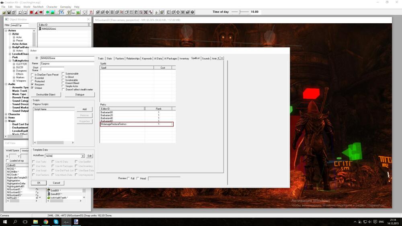The height and width of the screenshot is (226, 402).
Task: Click OK in the Actor dialog
Action: pos(39,183)
